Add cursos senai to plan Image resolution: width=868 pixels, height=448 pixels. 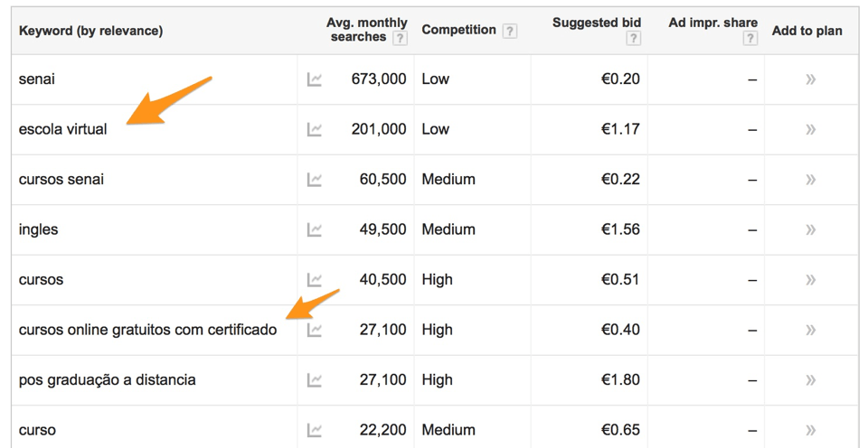pos(810,180)
